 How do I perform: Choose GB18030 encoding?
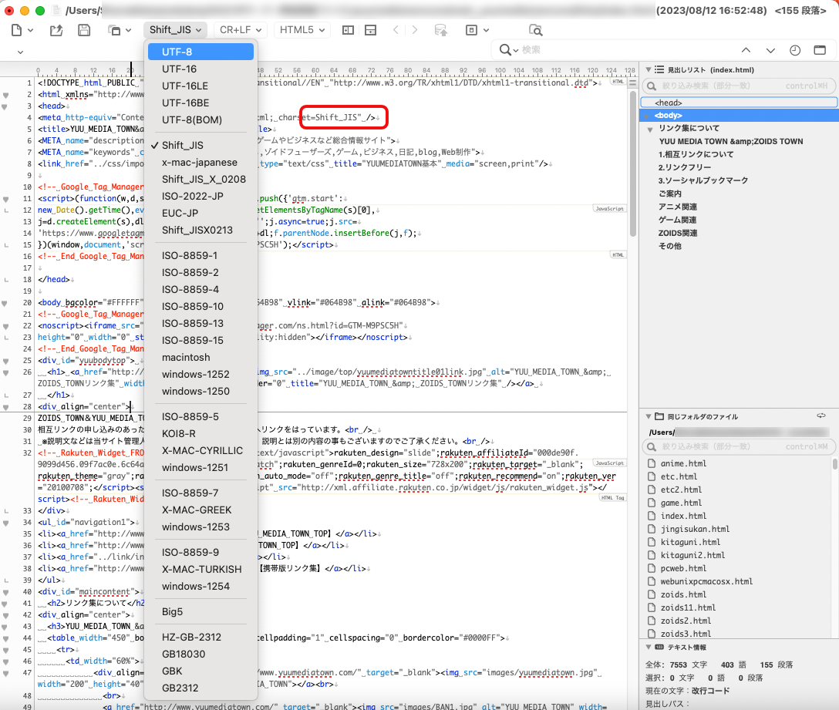click(200, 654)
